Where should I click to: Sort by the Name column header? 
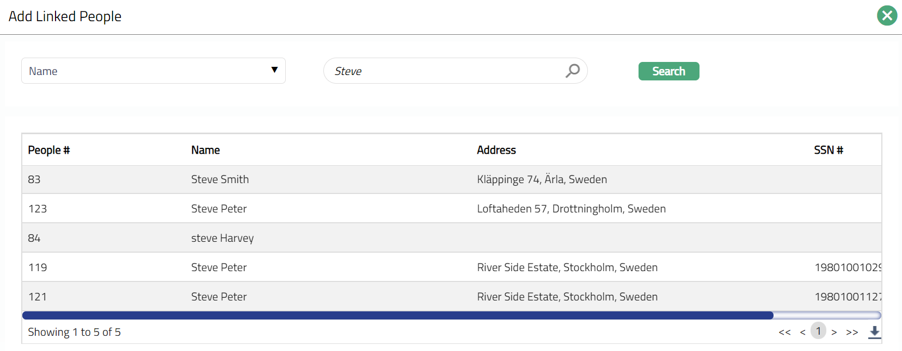click(205, 150)
